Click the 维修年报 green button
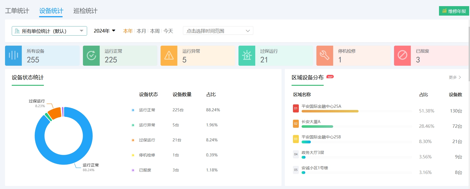Viewport: 470px width, 189px height. (454, 11)
